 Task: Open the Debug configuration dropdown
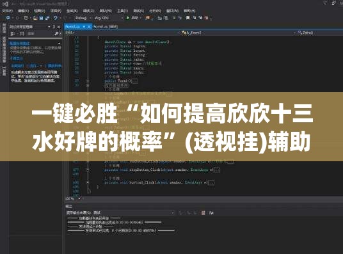83,18
